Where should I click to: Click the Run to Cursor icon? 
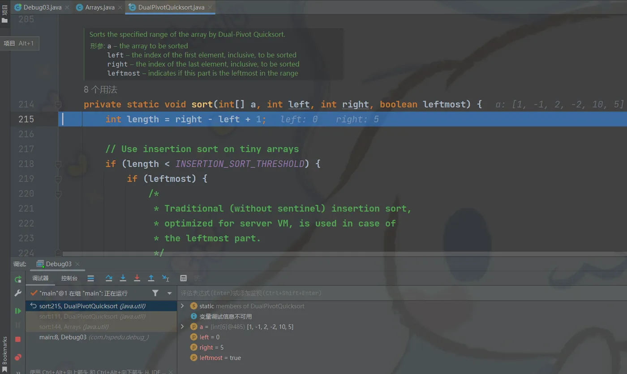[166, 278]
